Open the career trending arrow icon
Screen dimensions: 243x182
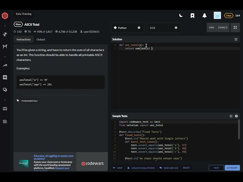click(x=5, y=66)
